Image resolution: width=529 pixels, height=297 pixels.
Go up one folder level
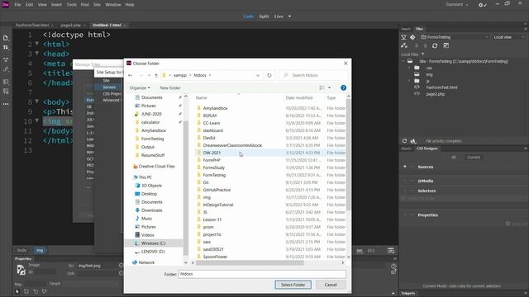pos(156,75)
